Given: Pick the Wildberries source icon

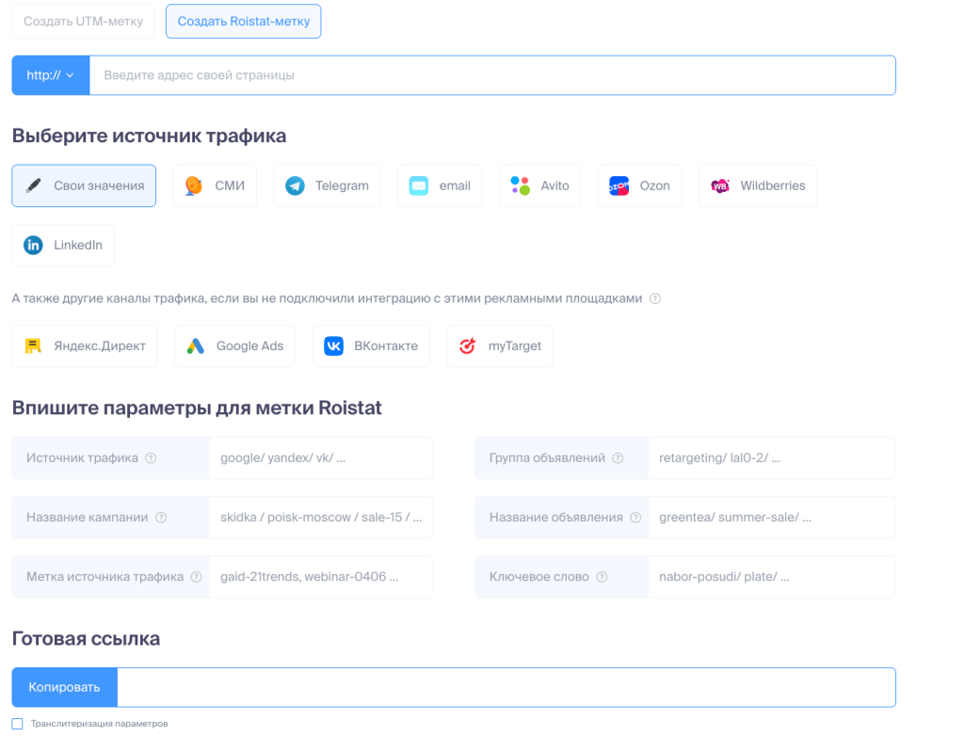Looking at the screenshot, I should tap(720, 186).
